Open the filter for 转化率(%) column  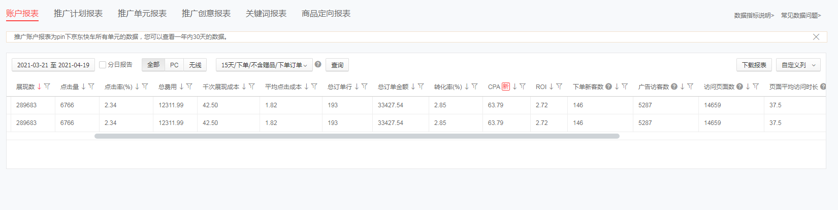[475, 87]
